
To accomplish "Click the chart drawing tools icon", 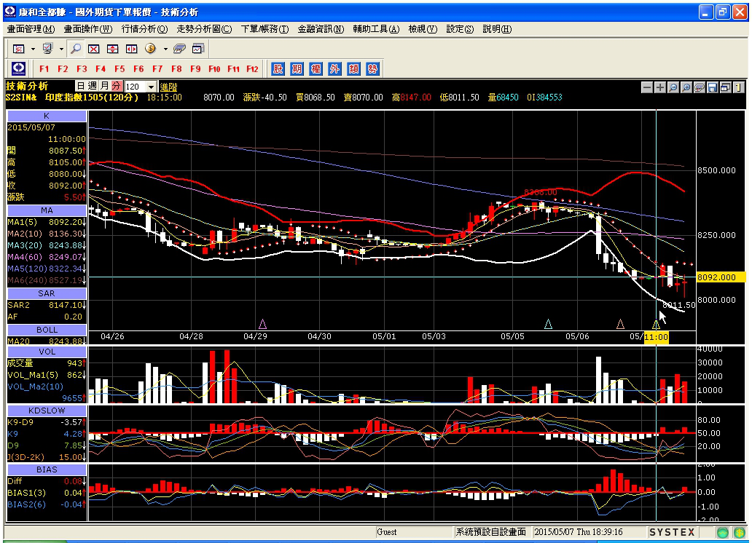I will (700, 87).
